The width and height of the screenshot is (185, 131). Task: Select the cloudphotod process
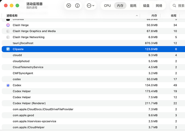(x=21, y=61)
